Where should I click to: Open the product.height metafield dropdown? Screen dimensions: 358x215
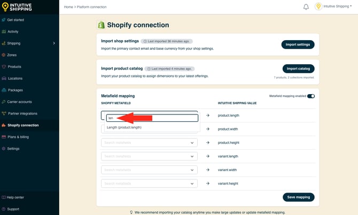149,143
